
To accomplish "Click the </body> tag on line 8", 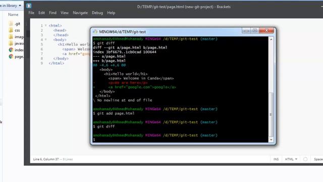I will coord(61,59).
